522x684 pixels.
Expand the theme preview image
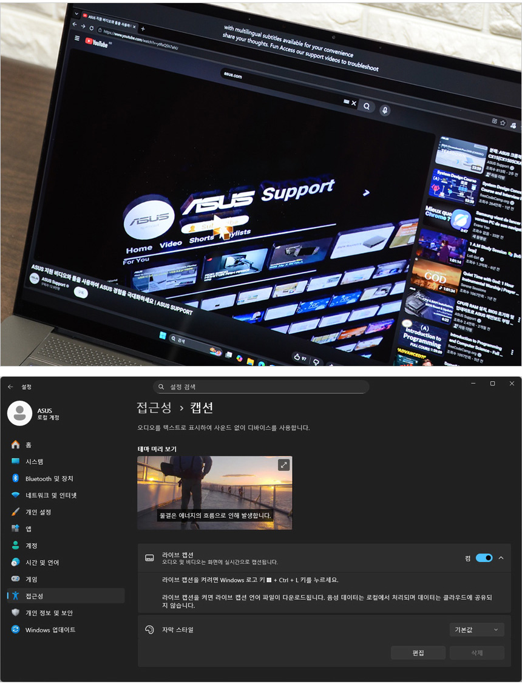[283, 465]
